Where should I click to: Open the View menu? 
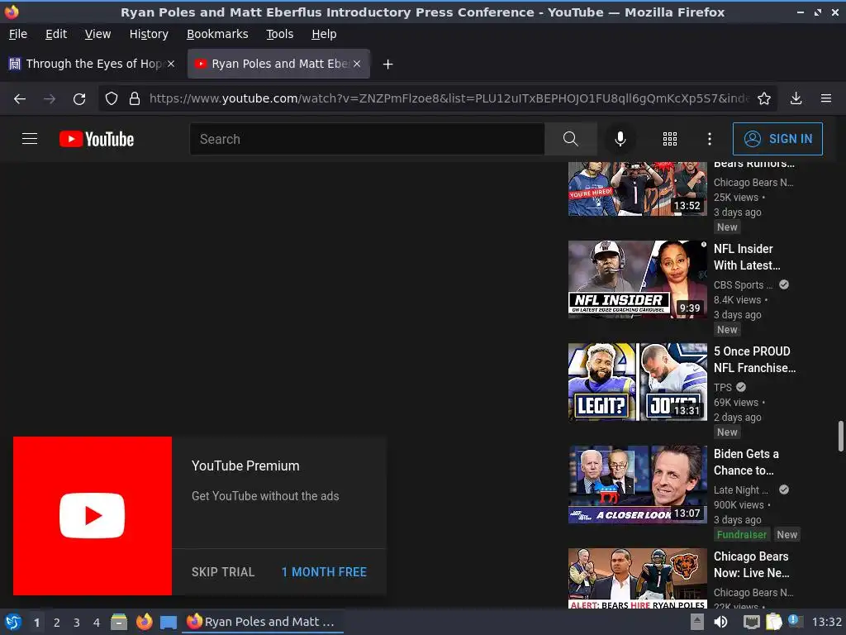(97, 34)
